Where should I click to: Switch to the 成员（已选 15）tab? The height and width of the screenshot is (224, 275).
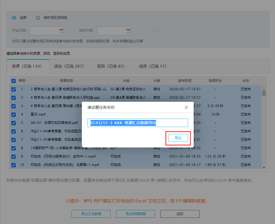click(152, 66)
